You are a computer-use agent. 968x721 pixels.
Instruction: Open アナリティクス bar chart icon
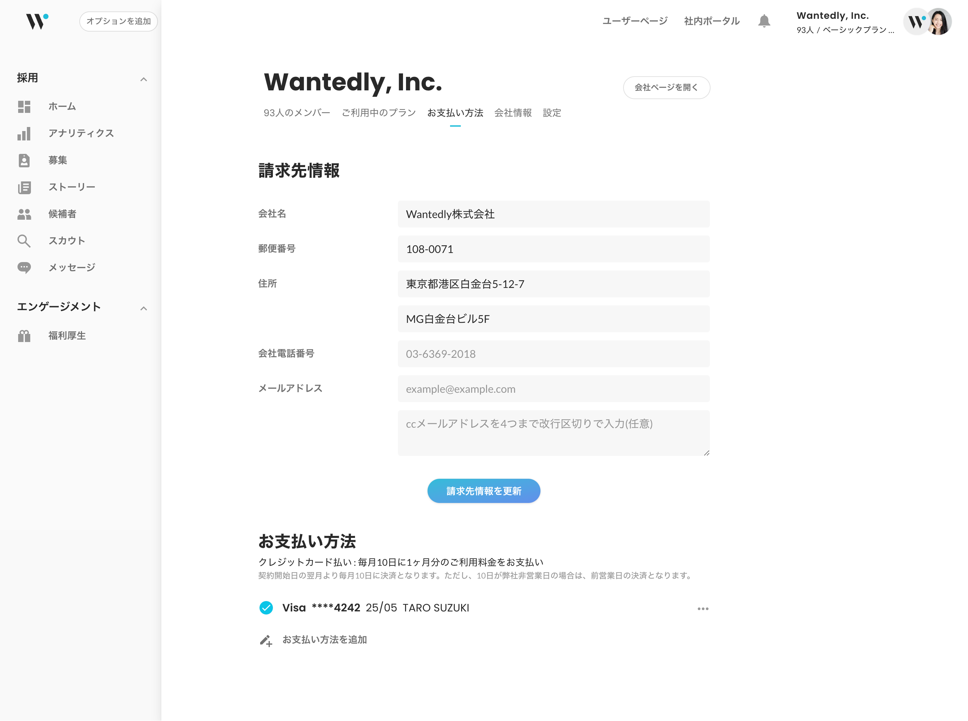24,134
